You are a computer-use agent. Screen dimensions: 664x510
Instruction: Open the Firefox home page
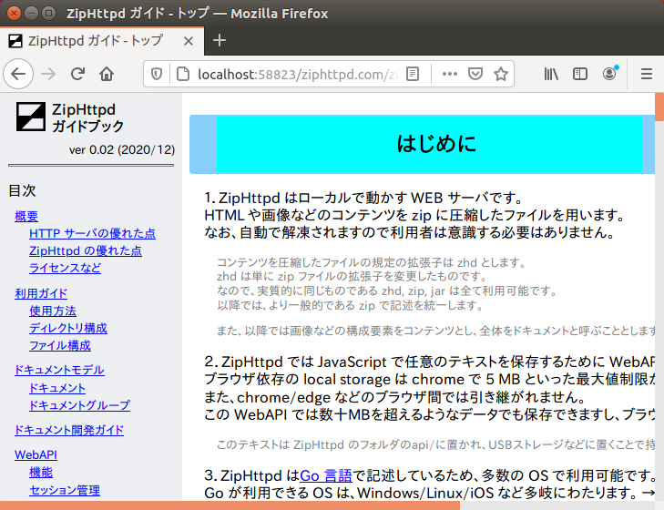pyautogui.click(x=107, y=74)
